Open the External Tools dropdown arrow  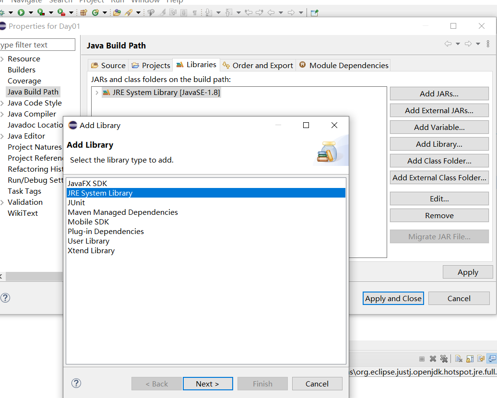(x=71, y=13)
